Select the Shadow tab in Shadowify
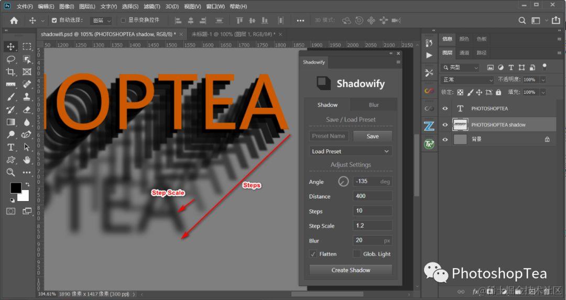566x300 pixels. coord(328,105)
